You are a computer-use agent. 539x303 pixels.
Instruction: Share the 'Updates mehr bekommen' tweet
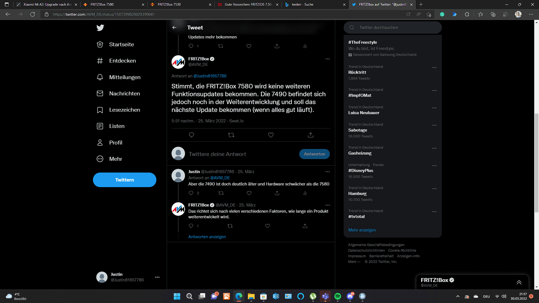point(277,46)
